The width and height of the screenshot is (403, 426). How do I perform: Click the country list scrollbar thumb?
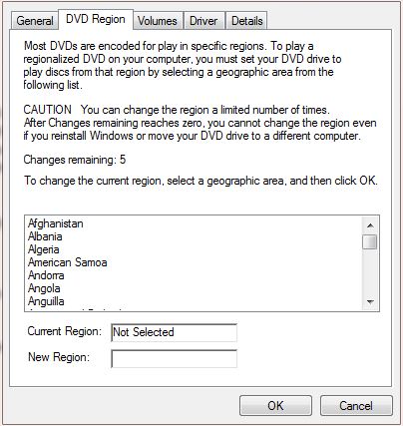pos(370,241)
